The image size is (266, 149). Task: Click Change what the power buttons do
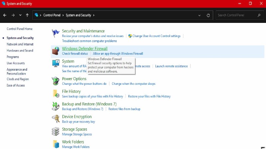(x=84, y=84)
